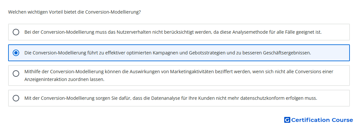The height and width of the screenshot is (126, 358).
Task: Choose answer text 'Mit der Conversion-Modellierung sorgen Sie'
Action: point(171,98)
